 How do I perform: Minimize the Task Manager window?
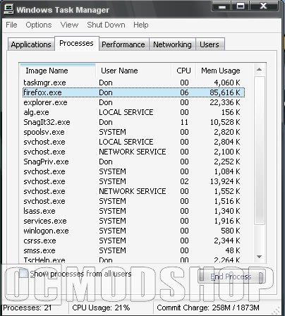pos(222,6)
